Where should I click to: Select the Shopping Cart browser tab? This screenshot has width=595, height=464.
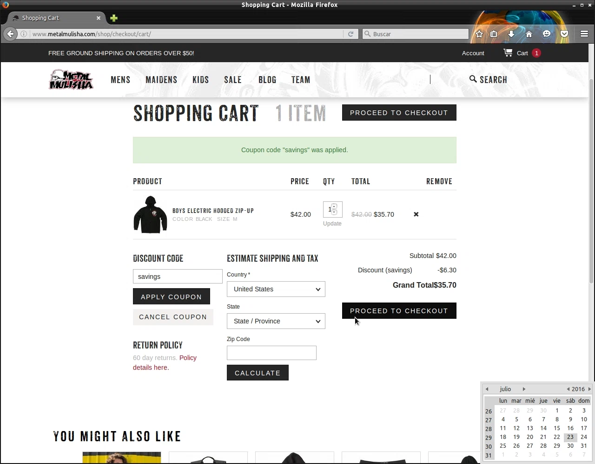[56, 18]
